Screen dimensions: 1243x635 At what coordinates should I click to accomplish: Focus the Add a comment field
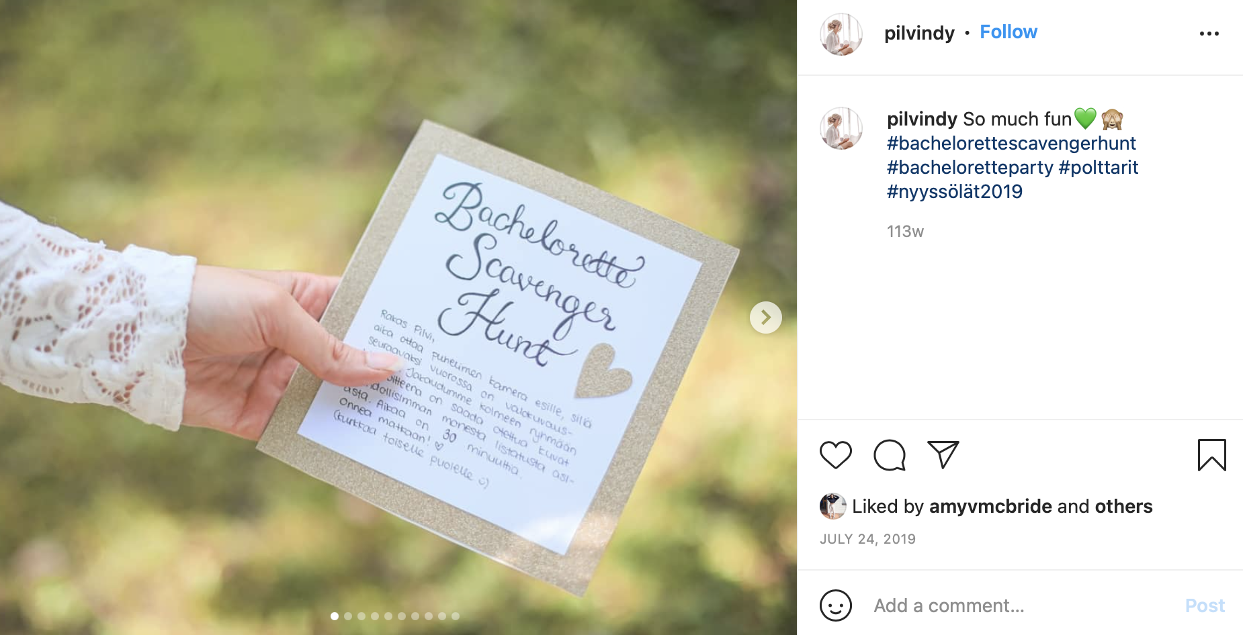coord(1021,605)
